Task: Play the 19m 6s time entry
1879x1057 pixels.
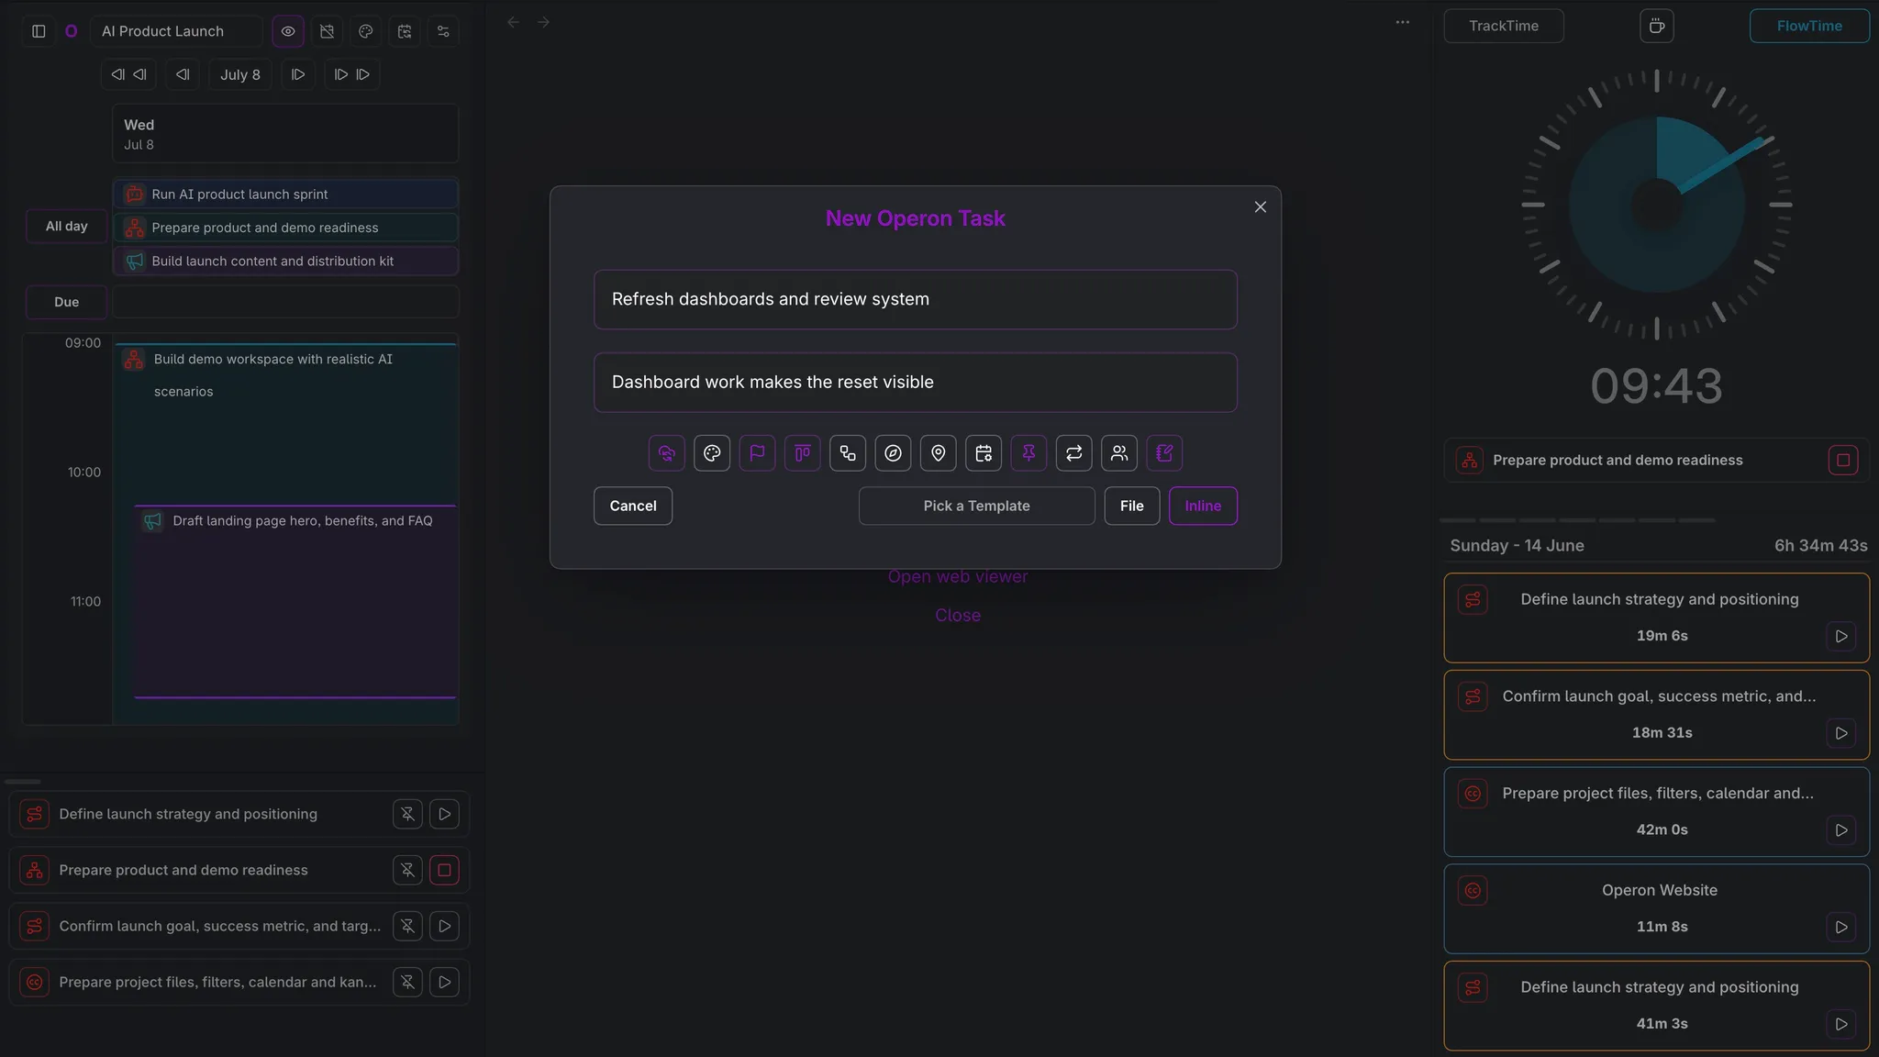Action: (1841, 636)
